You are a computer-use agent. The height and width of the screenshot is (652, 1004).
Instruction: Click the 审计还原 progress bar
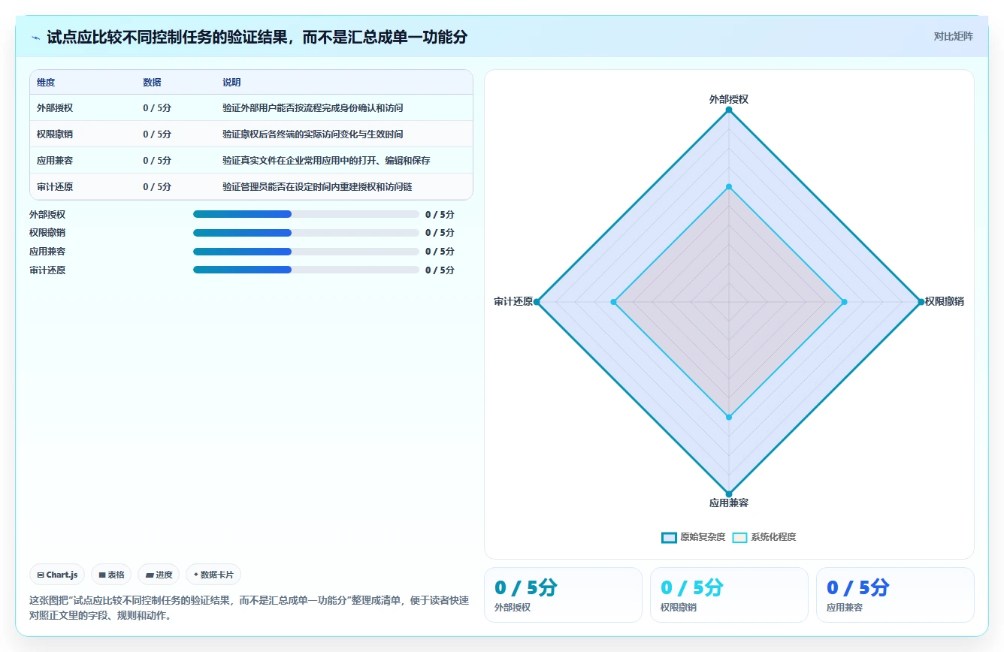tap(306, 270)
